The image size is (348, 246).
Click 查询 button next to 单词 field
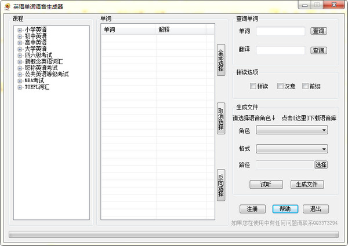pos(318,31)
